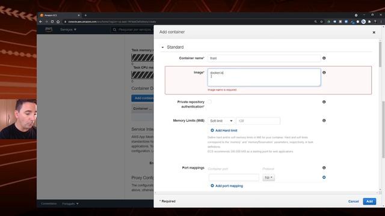
Task: Switch to the Amazon ECS tab
Action: pyautogui.click(x=60, y=15)
